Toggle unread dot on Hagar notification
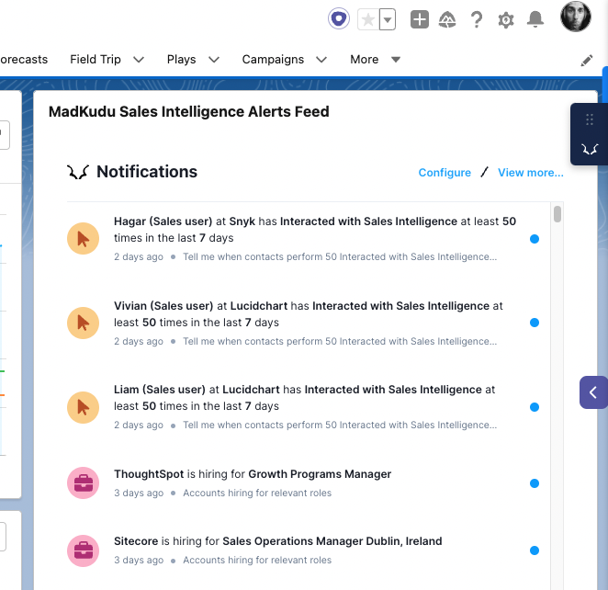 535,239
